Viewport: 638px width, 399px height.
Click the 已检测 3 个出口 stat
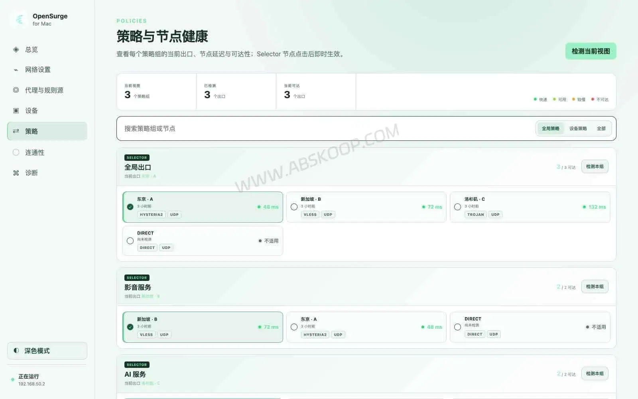pos(236,92)
